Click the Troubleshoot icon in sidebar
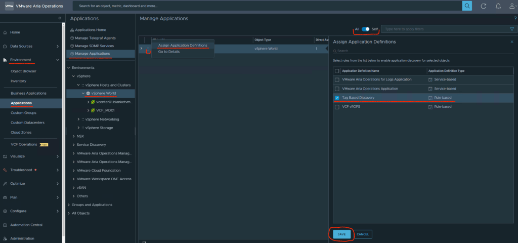Viewport: 518px width, 243px height. tap(5, 170)
